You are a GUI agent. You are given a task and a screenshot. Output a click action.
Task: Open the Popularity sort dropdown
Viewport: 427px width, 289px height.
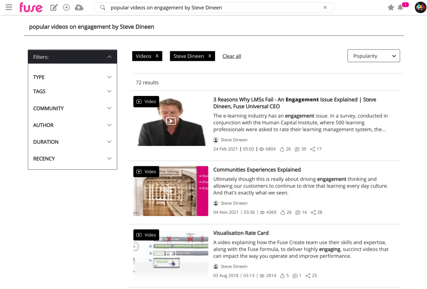(373, 56)
